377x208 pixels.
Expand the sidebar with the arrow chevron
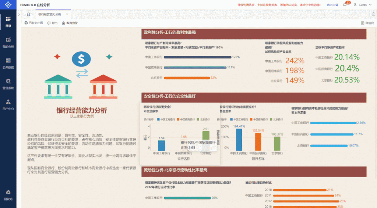coord(19,14)
